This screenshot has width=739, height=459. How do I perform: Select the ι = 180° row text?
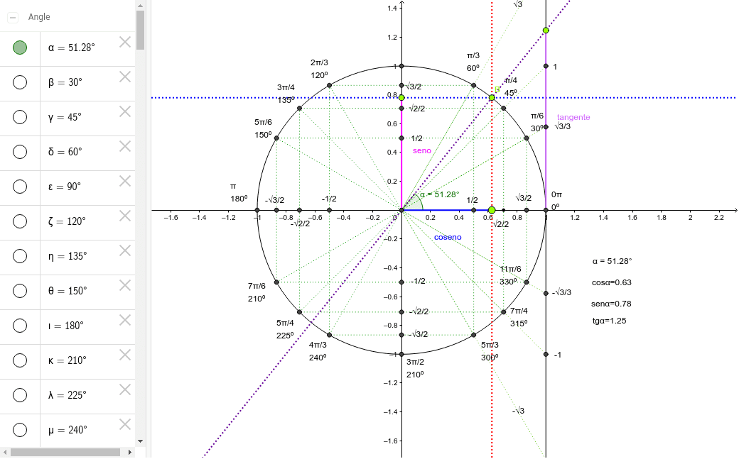point(66,326)
